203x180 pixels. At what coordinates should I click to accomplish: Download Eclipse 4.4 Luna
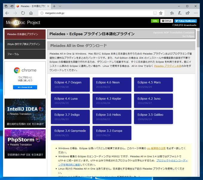70,101
